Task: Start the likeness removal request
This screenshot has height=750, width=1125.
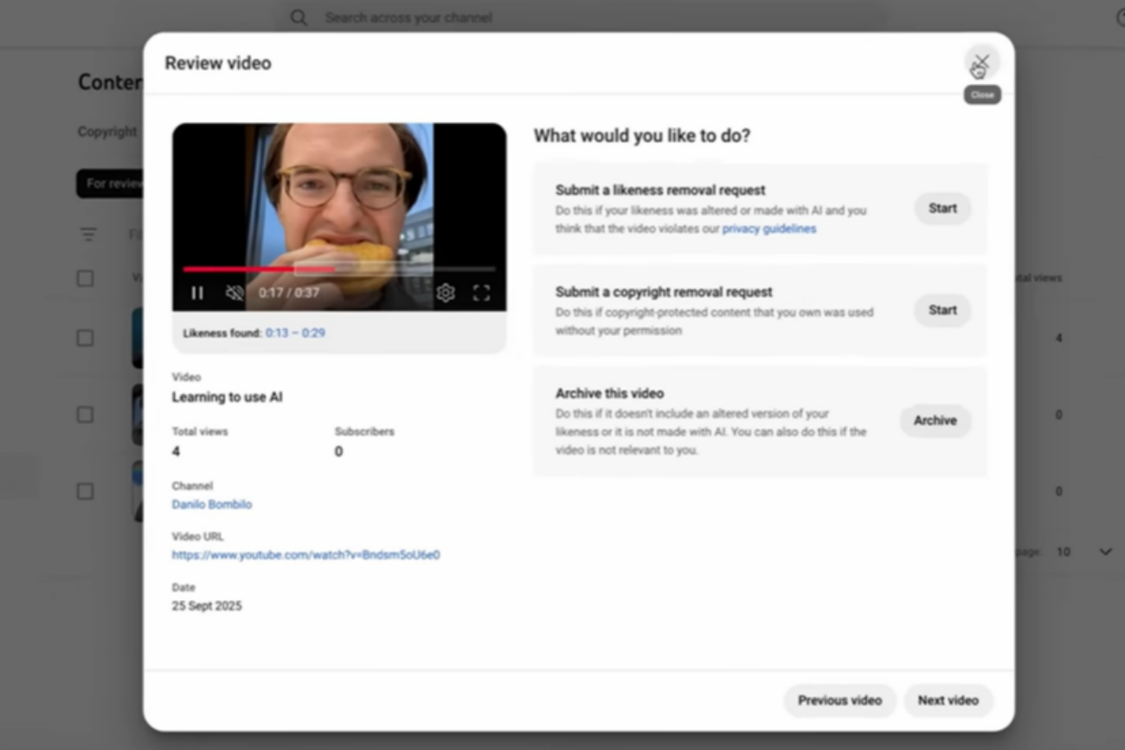Action: point(942,209)
